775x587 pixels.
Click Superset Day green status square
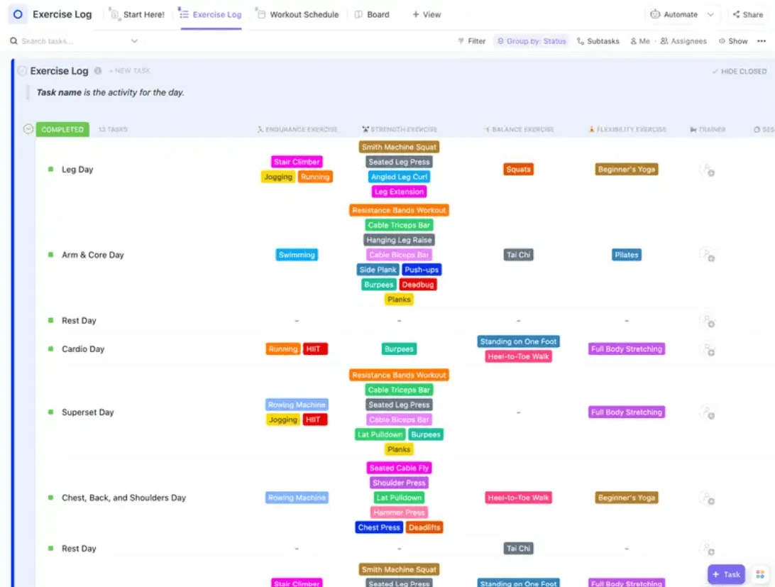click(50, 412)
